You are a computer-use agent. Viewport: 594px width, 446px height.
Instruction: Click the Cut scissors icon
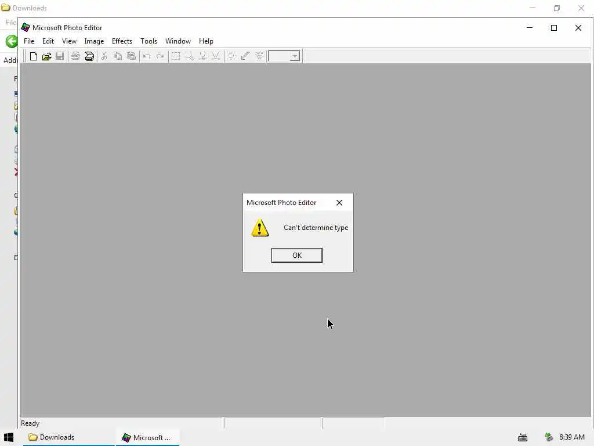pyautogui.click(x=104, y=56)
